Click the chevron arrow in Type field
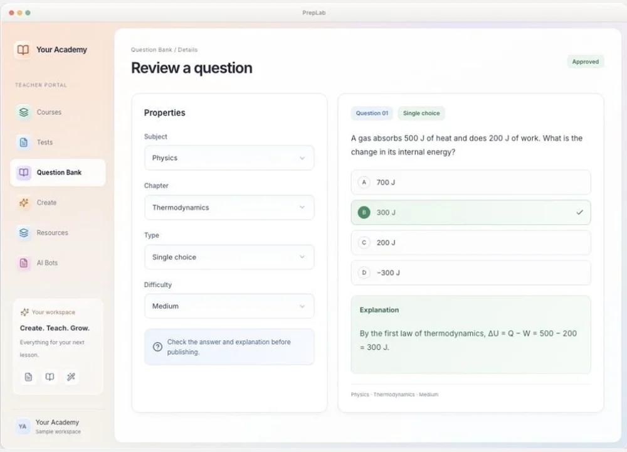The height and width of the screenshot is (452, 627). pyautogui.click(x=302, y=257)
